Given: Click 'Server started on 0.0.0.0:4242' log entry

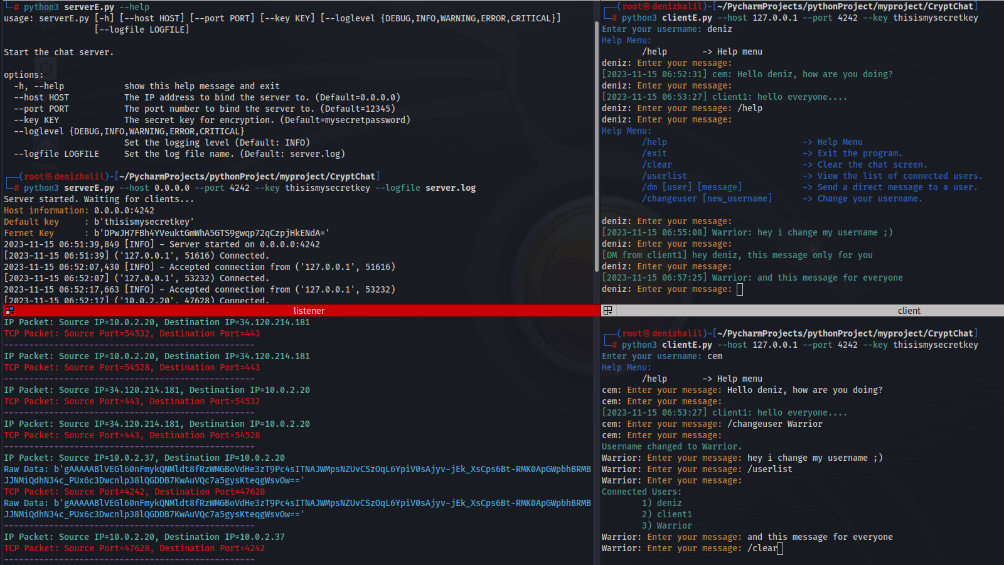Looking at the screenshot, I should (x=162, y=245).
